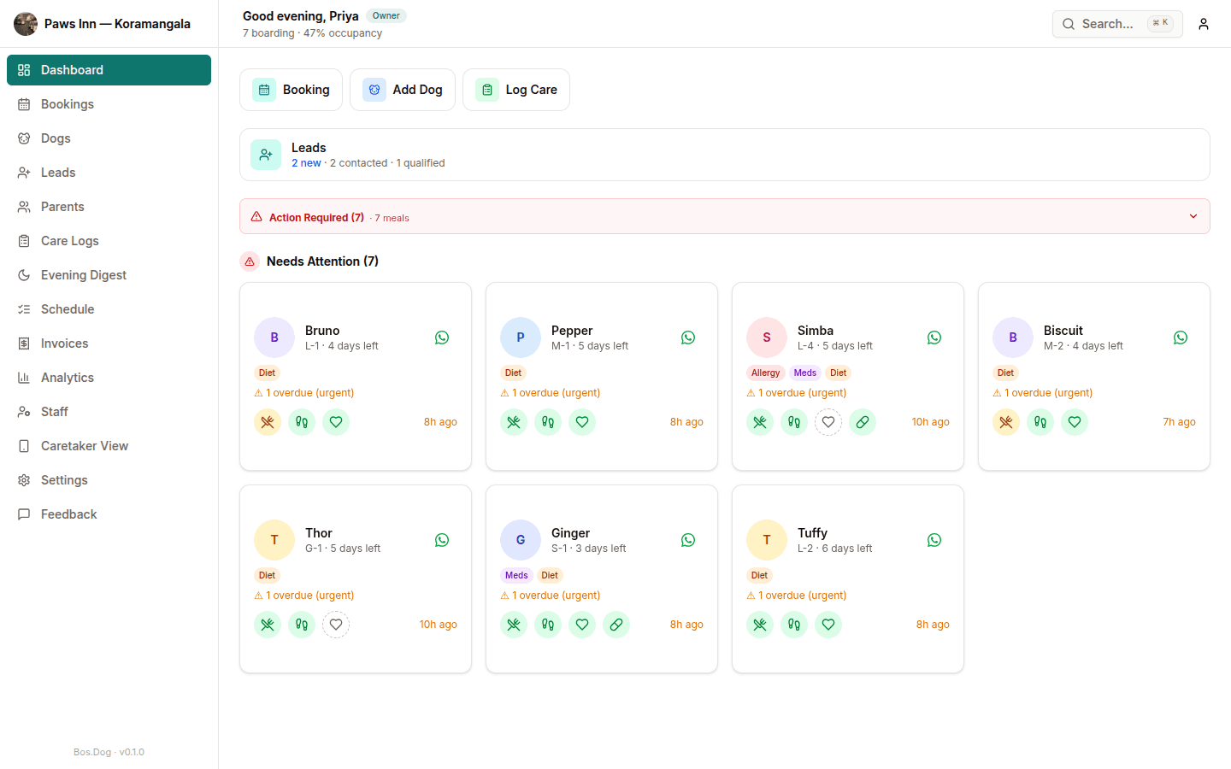Open the Evening Digest page
Screen dimensions: 1231x769
point(84,275)
